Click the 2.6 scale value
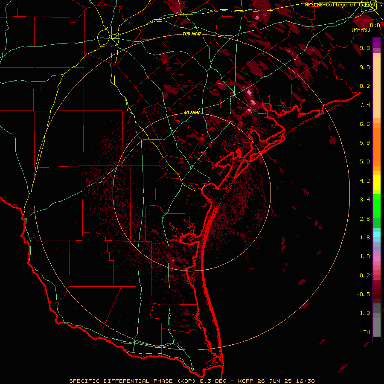 pos(365,219)
